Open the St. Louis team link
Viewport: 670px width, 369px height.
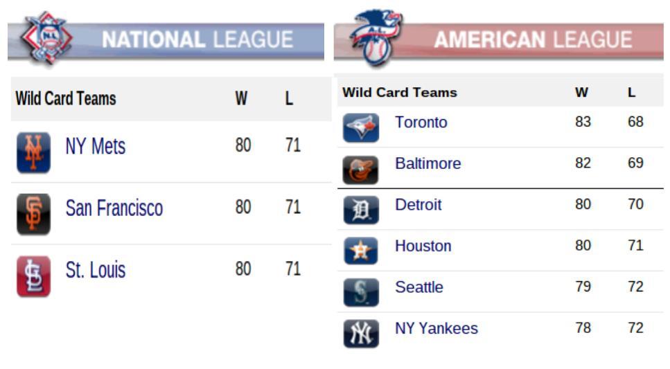click(96, 270)
